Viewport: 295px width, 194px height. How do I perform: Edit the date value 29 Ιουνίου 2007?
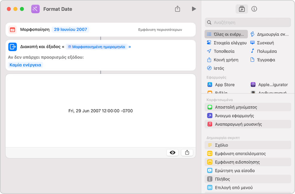[70, 29]
